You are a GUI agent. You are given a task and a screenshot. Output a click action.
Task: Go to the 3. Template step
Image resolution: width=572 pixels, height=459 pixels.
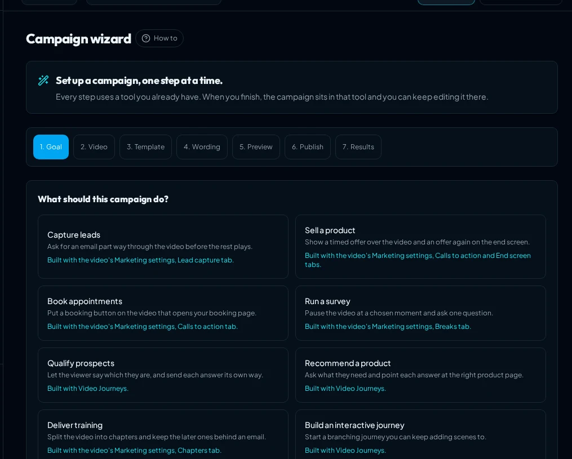tap(145, 147)
